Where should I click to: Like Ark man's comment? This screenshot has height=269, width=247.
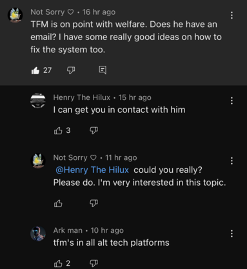(x=58, y=263)
